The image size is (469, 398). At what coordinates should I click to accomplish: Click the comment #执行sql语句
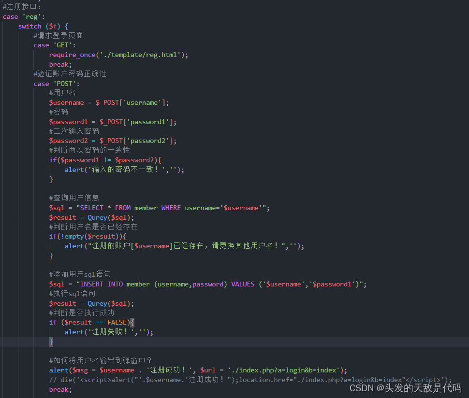point(72,293)
